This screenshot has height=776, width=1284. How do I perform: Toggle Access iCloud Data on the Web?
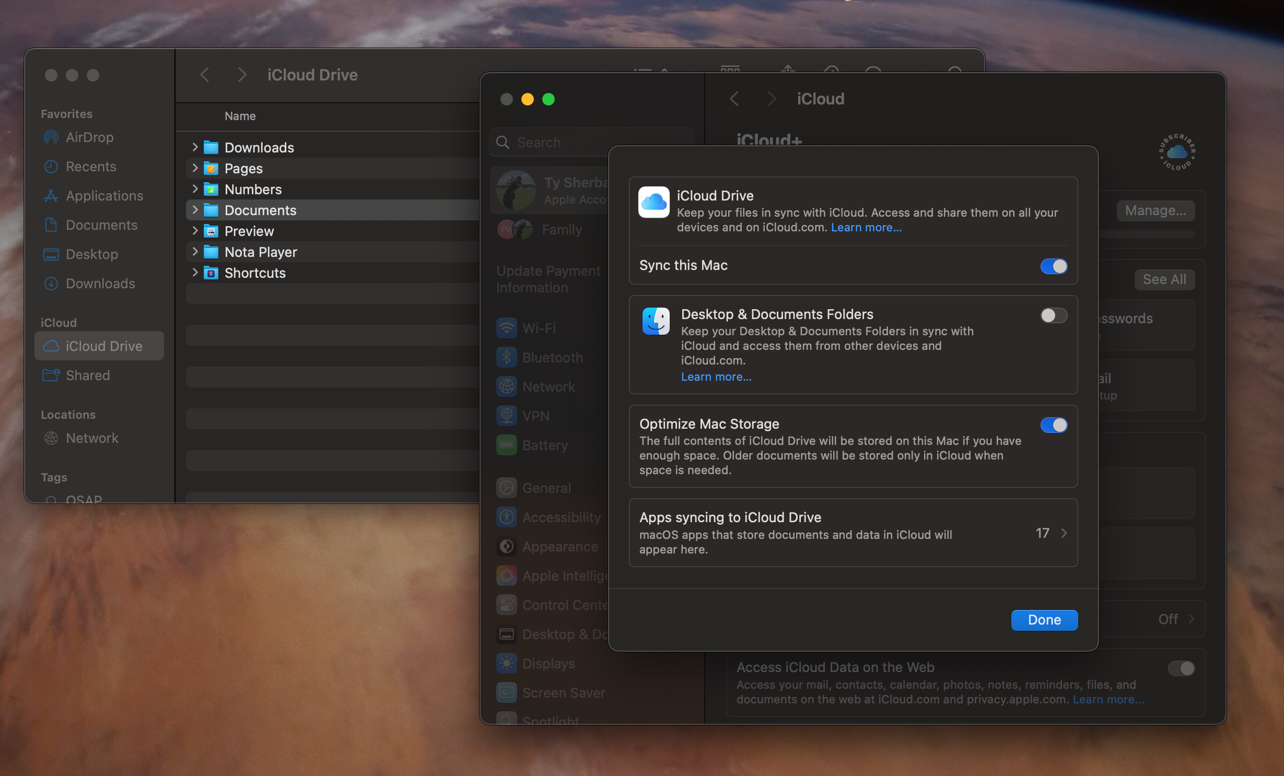(x=1181, y=668)
